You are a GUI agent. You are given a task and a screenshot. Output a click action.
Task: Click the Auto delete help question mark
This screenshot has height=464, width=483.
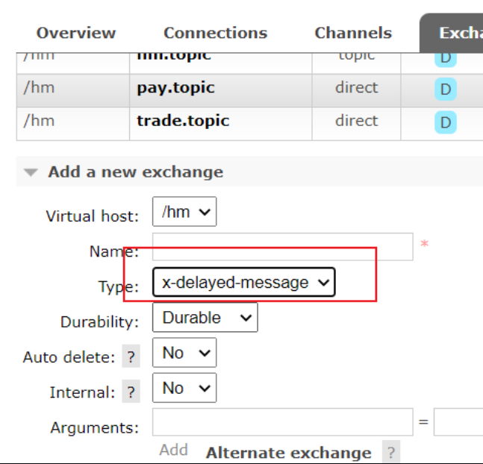pyautogui.click(x=131, y=357)
